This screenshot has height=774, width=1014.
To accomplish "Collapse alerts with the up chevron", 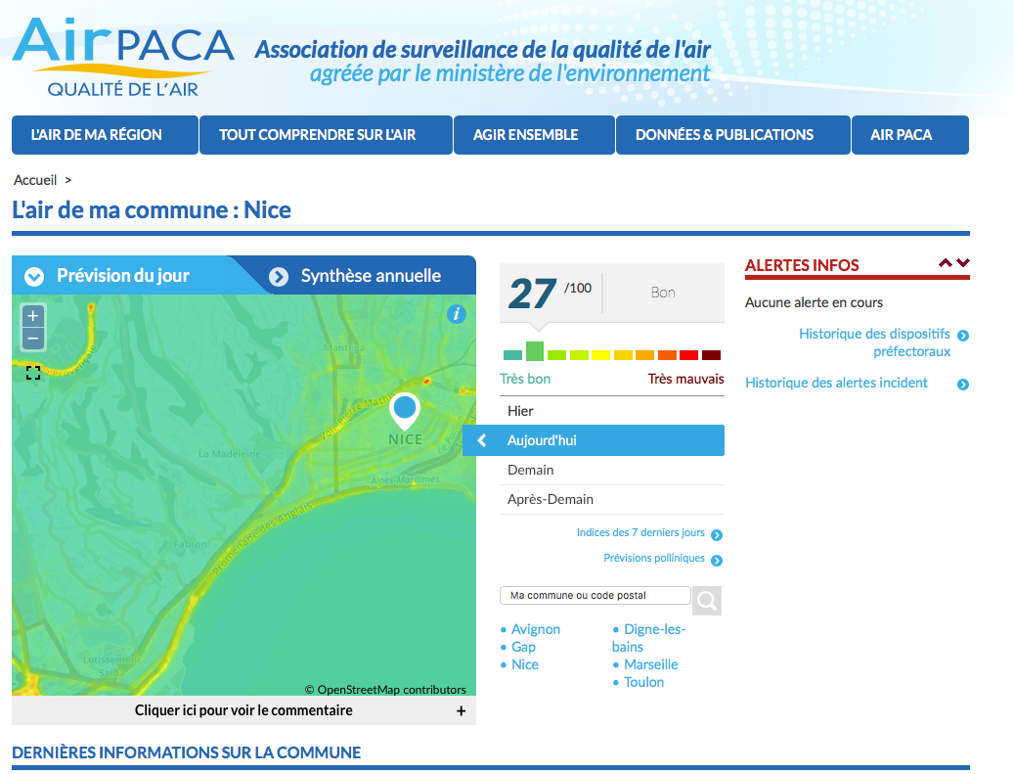I will point(945,263).
